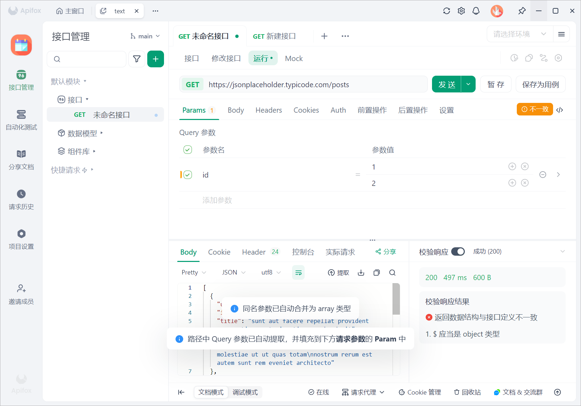Open Cookie 管理 in the status bar

pos(420,392)
